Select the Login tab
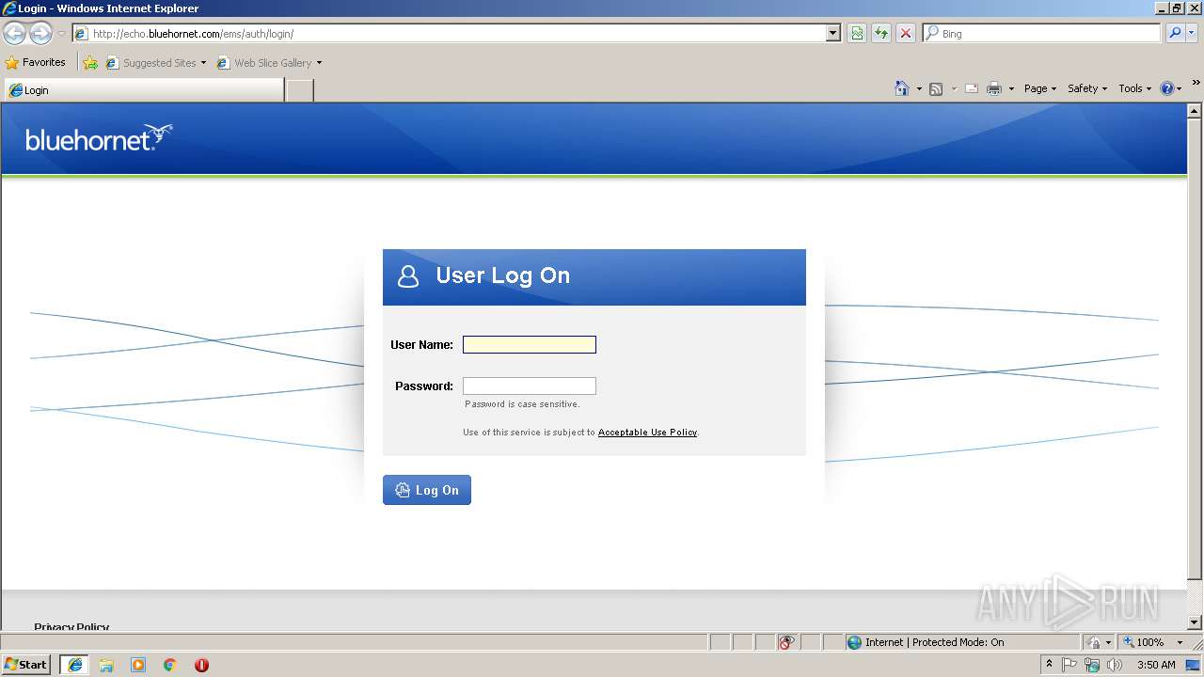This screenshot has width=1204, height=677. [144, 90]
